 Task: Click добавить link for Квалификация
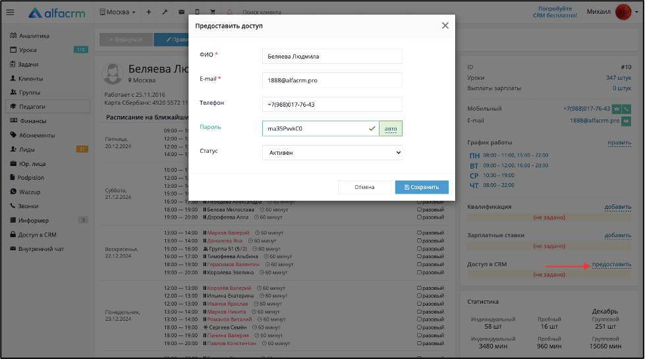[618, 207]
